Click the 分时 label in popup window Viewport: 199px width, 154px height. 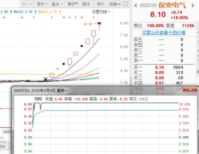pyautogui.click(x=38, y=99)
